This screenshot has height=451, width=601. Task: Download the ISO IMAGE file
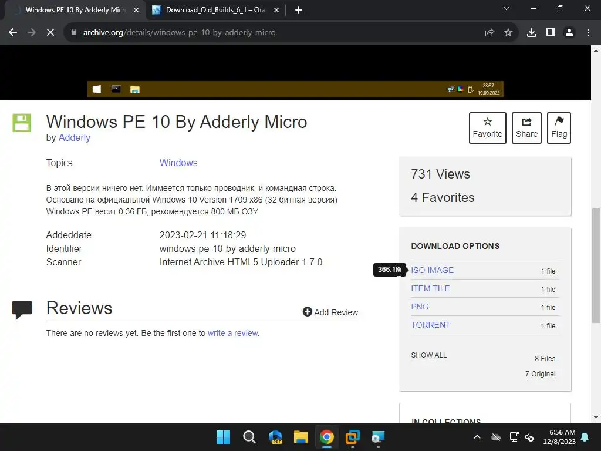pos(432,270)
